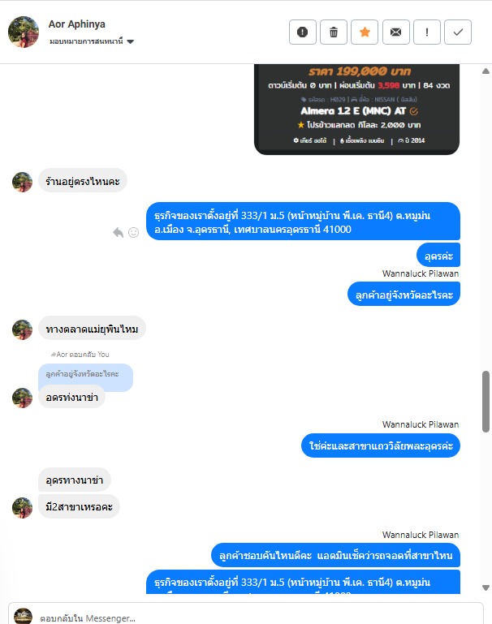Open emoji reaction smiley beside address message
Image resolution: width=492 pixels, height=624 pixels.
pyautogui.click(x=133, y=232)
